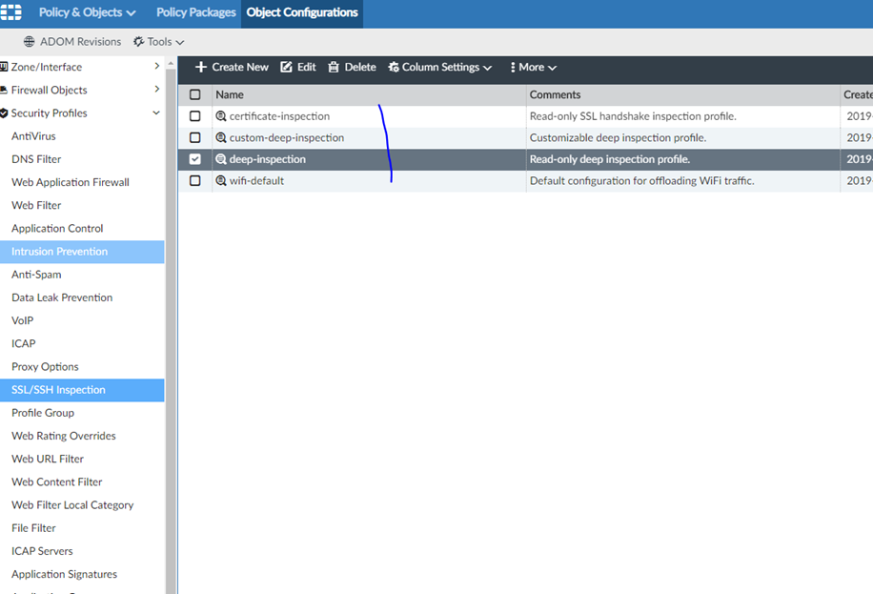
Task: Switch to the Policy Packages tab
Action: pyautogui.click(x=195, y=12)
